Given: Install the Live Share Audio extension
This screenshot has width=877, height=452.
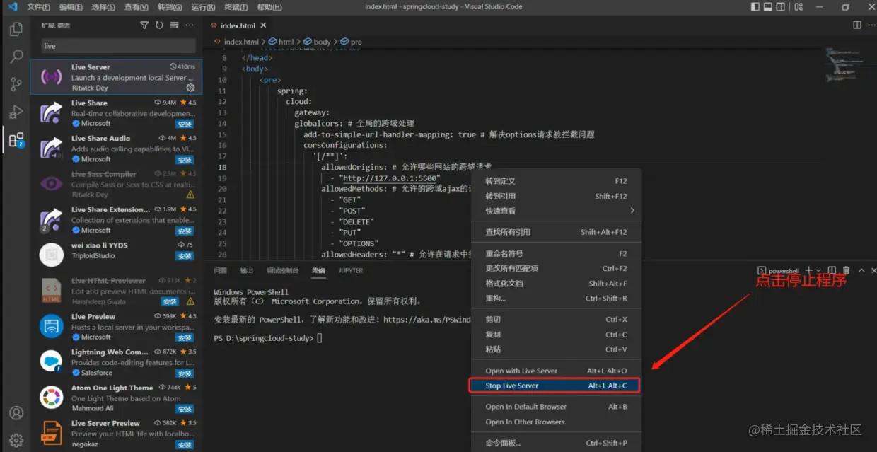Looking at the screenshot, I should (x=185, y=160).
